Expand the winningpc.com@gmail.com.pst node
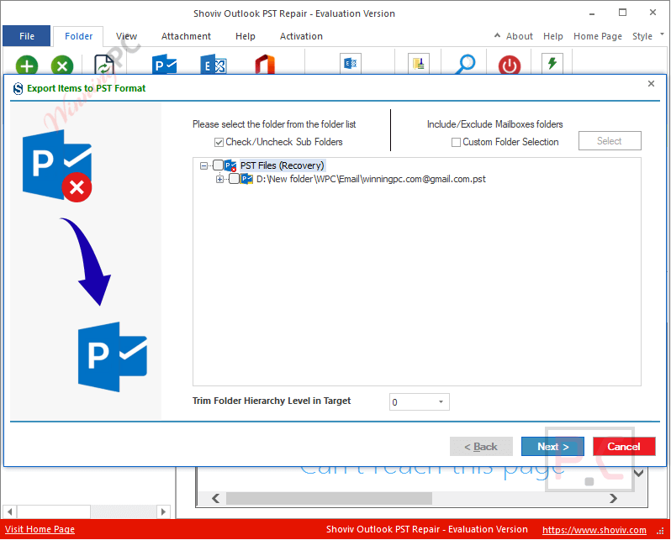 pos(219,179)
